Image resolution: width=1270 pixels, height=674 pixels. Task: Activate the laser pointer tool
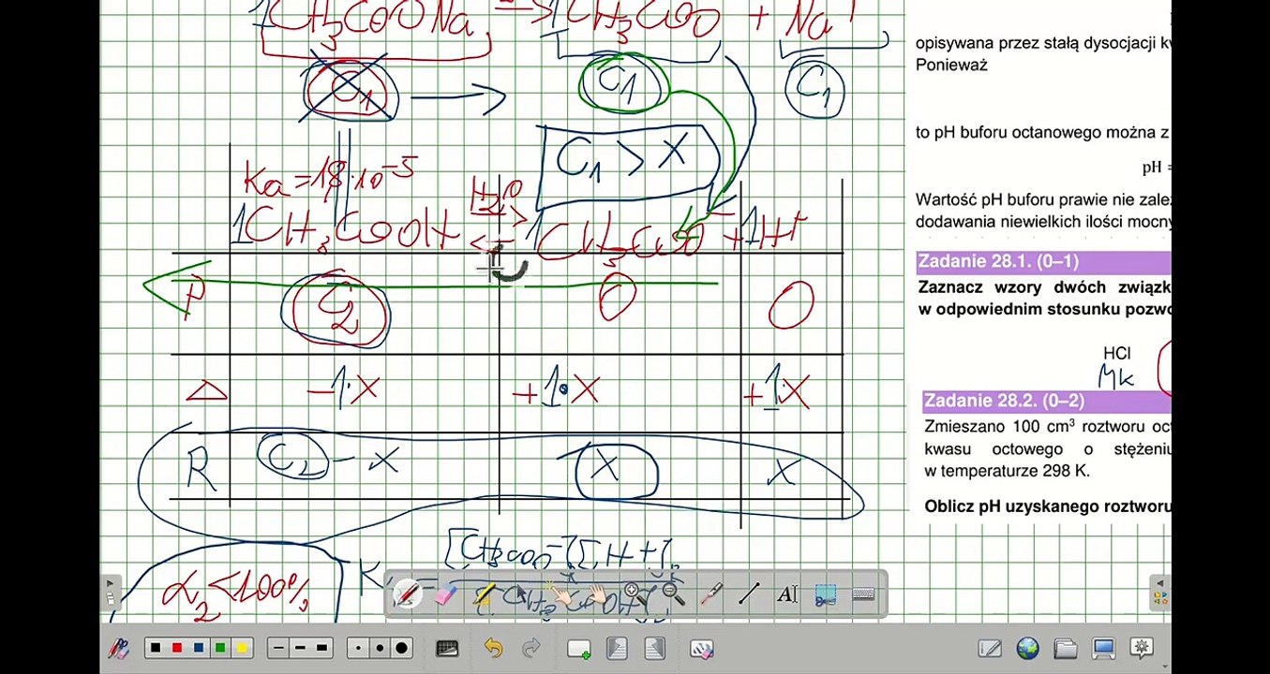[710, 594]
